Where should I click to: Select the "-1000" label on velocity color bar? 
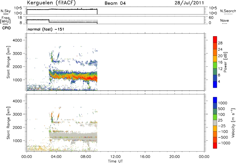(224, 143)
